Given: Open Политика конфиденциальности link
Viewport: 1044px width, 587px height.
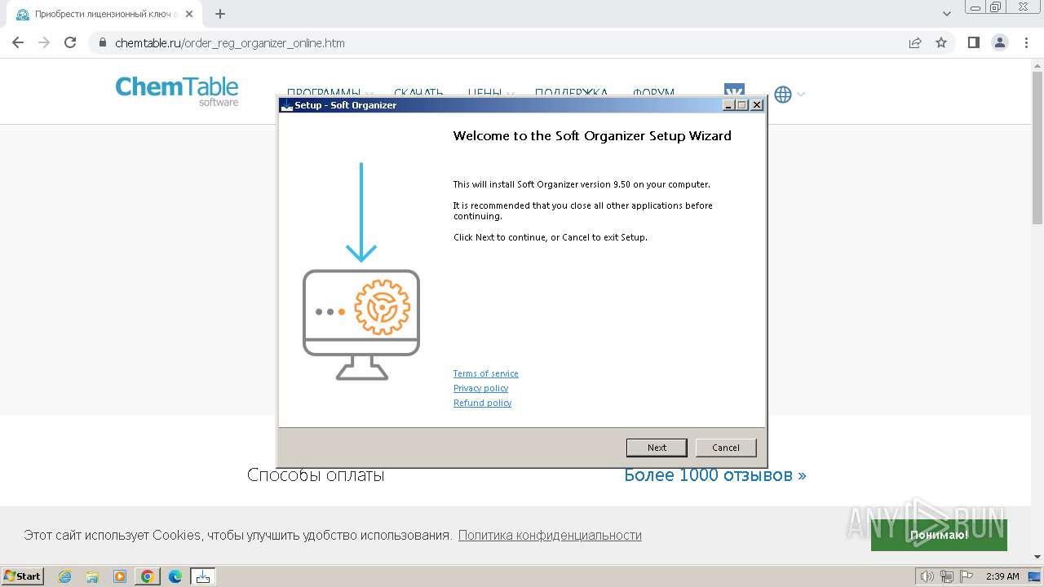Looking at the screenshot, I should pyautogui.click(x=550, y=535).
